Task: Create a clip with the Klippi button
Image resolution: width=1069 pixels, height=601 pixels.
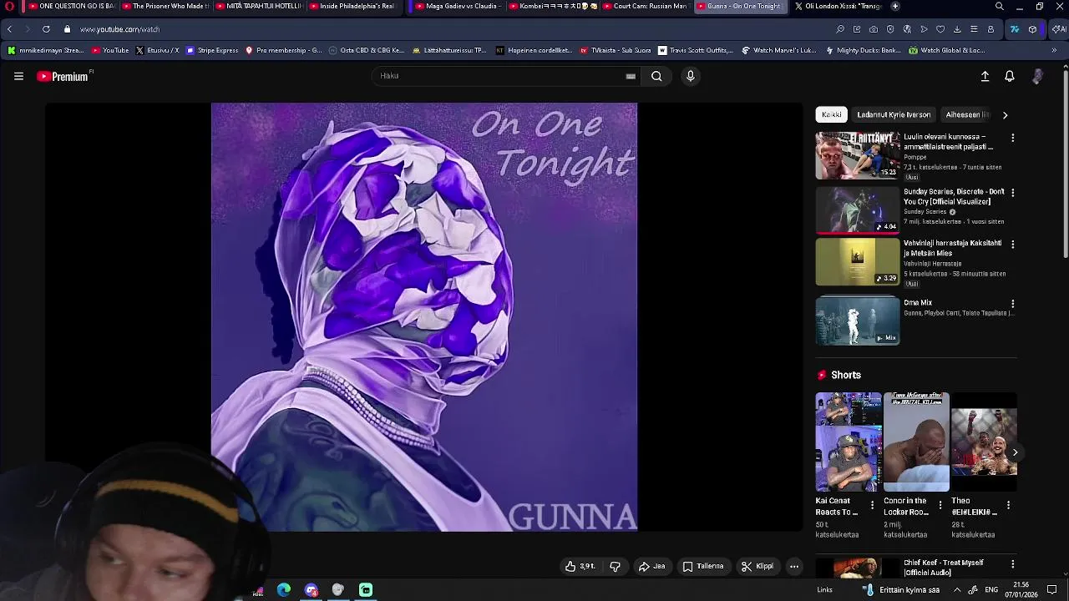Action: click(x=757, y=566)
